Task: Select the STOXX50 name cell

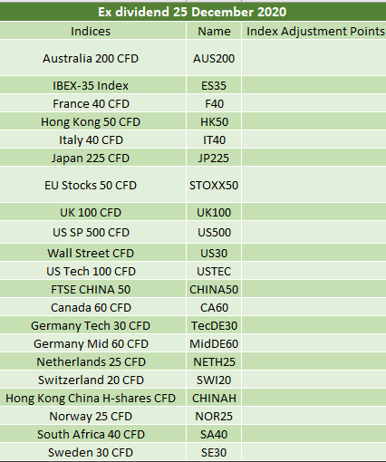Action: [214, 185]
